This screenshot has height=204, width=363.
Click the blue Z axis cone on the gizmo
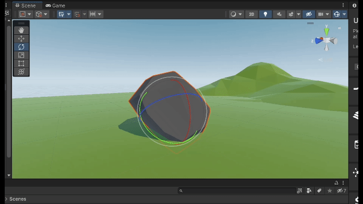coord(318,41)
